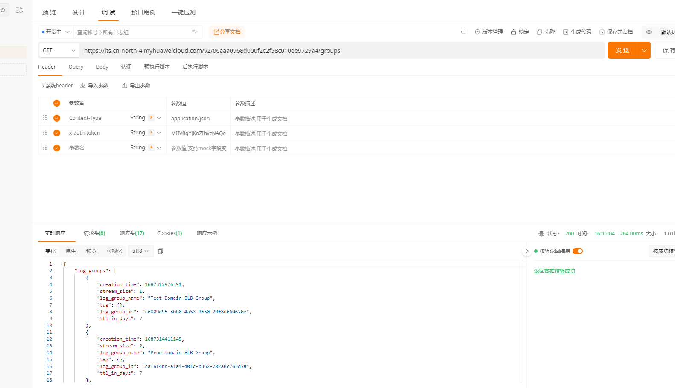Collapse the validation panel with the arrow

click(x=527, y=251)
